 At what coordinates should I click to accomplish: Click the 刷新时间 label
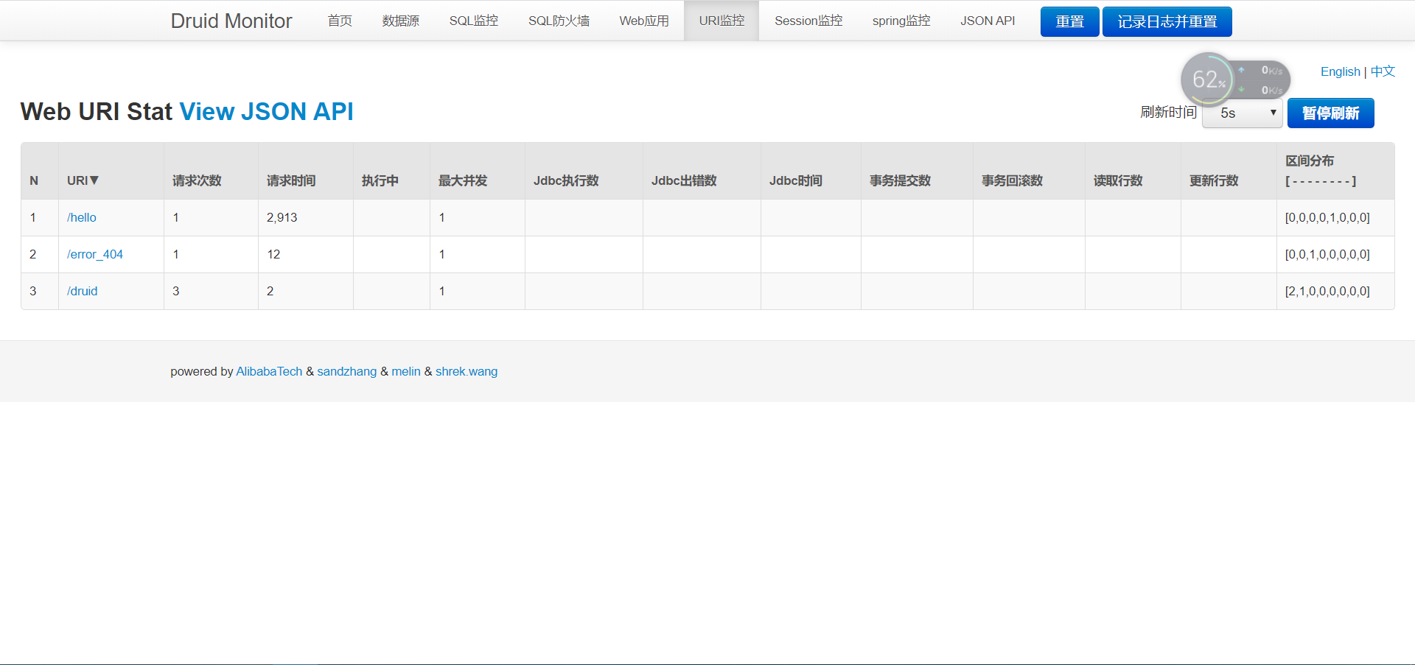pos(1168,112)
